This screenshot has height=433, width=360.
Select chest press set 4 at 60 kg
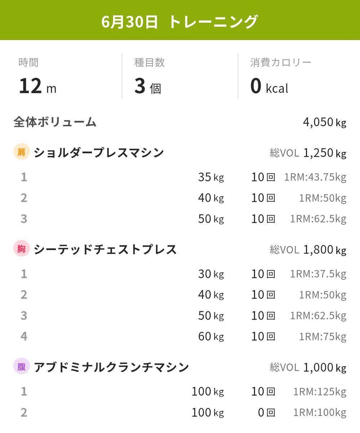click(180, 337)
